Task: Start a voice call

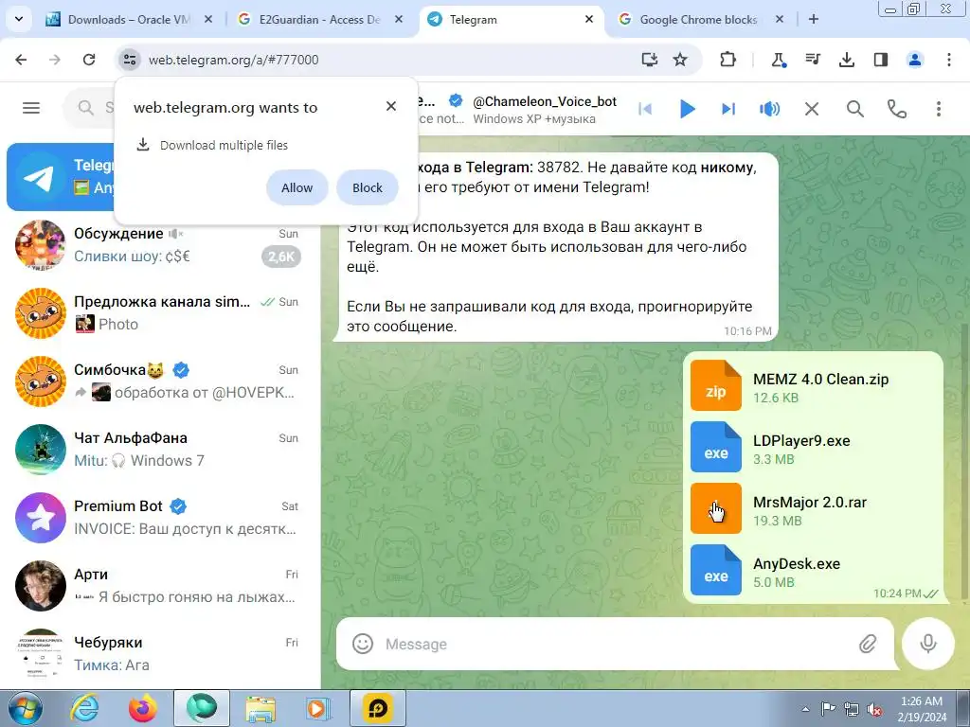Action: tap(896, 109)
